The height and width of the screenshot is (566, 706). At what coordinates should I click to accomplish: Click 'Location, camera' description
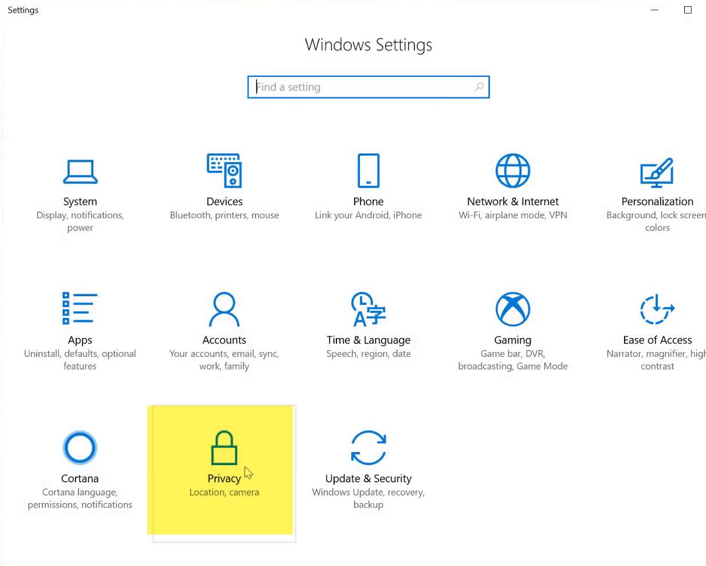(224, 493)
